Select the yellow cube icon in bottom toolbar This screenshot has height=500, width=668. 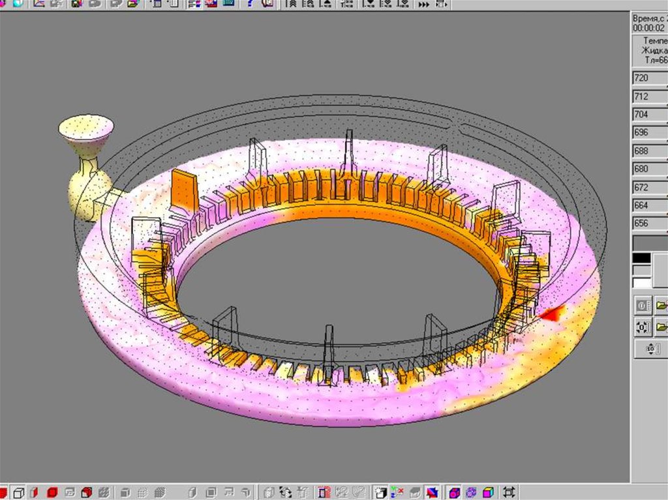[x=489, y=492]
